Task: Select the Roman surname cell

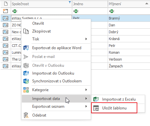Action: tap(129, 52)
